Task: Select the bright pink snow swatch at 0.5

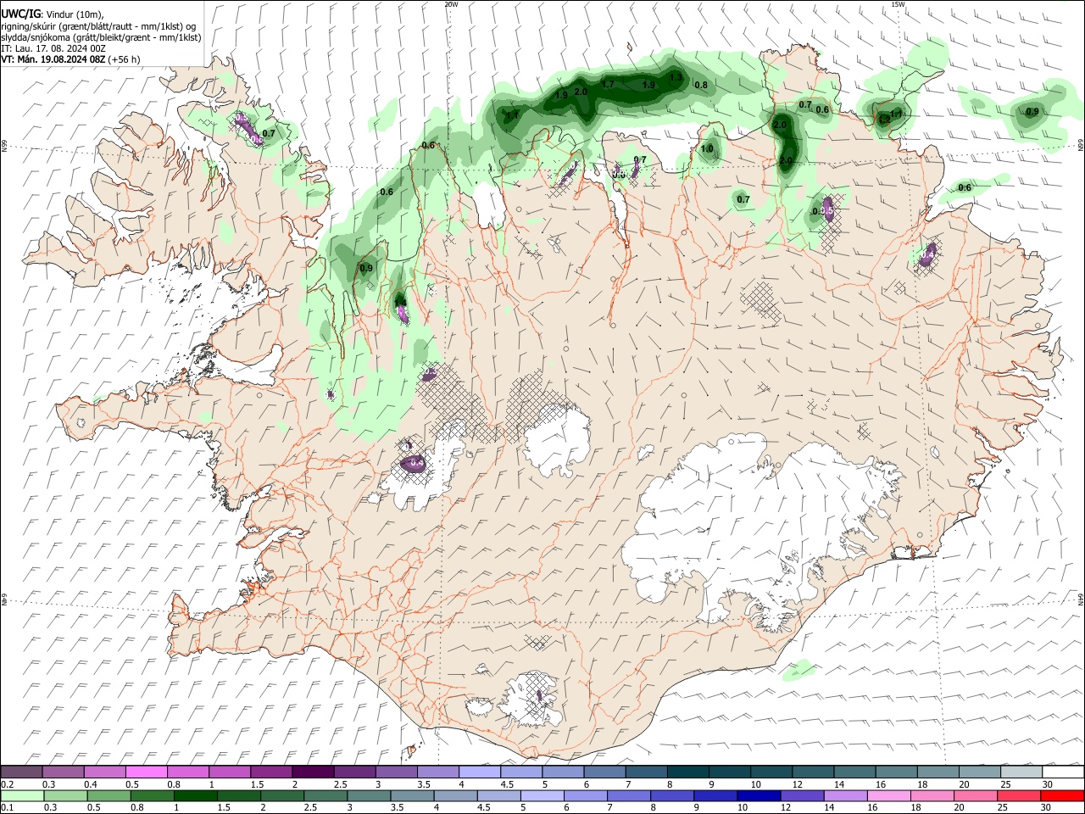Action: tap(146, 772)
